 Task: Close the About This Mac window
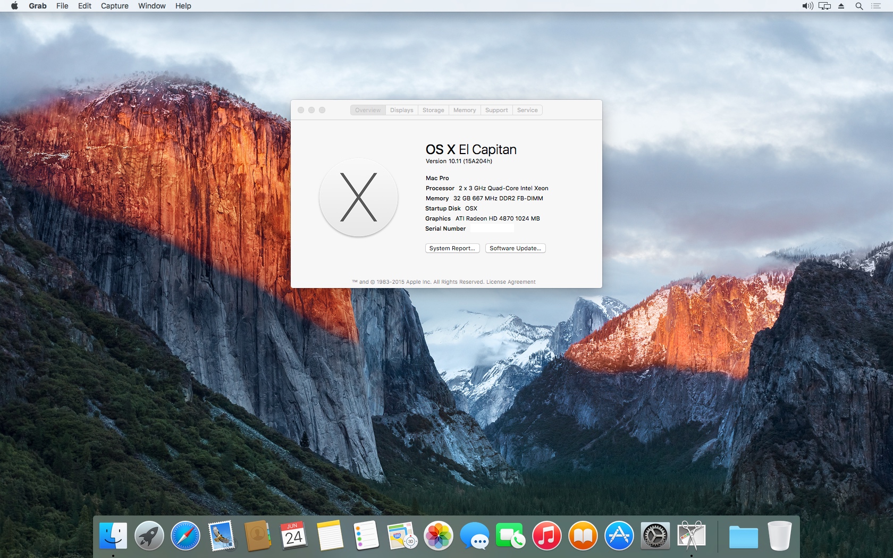point(301,110)
